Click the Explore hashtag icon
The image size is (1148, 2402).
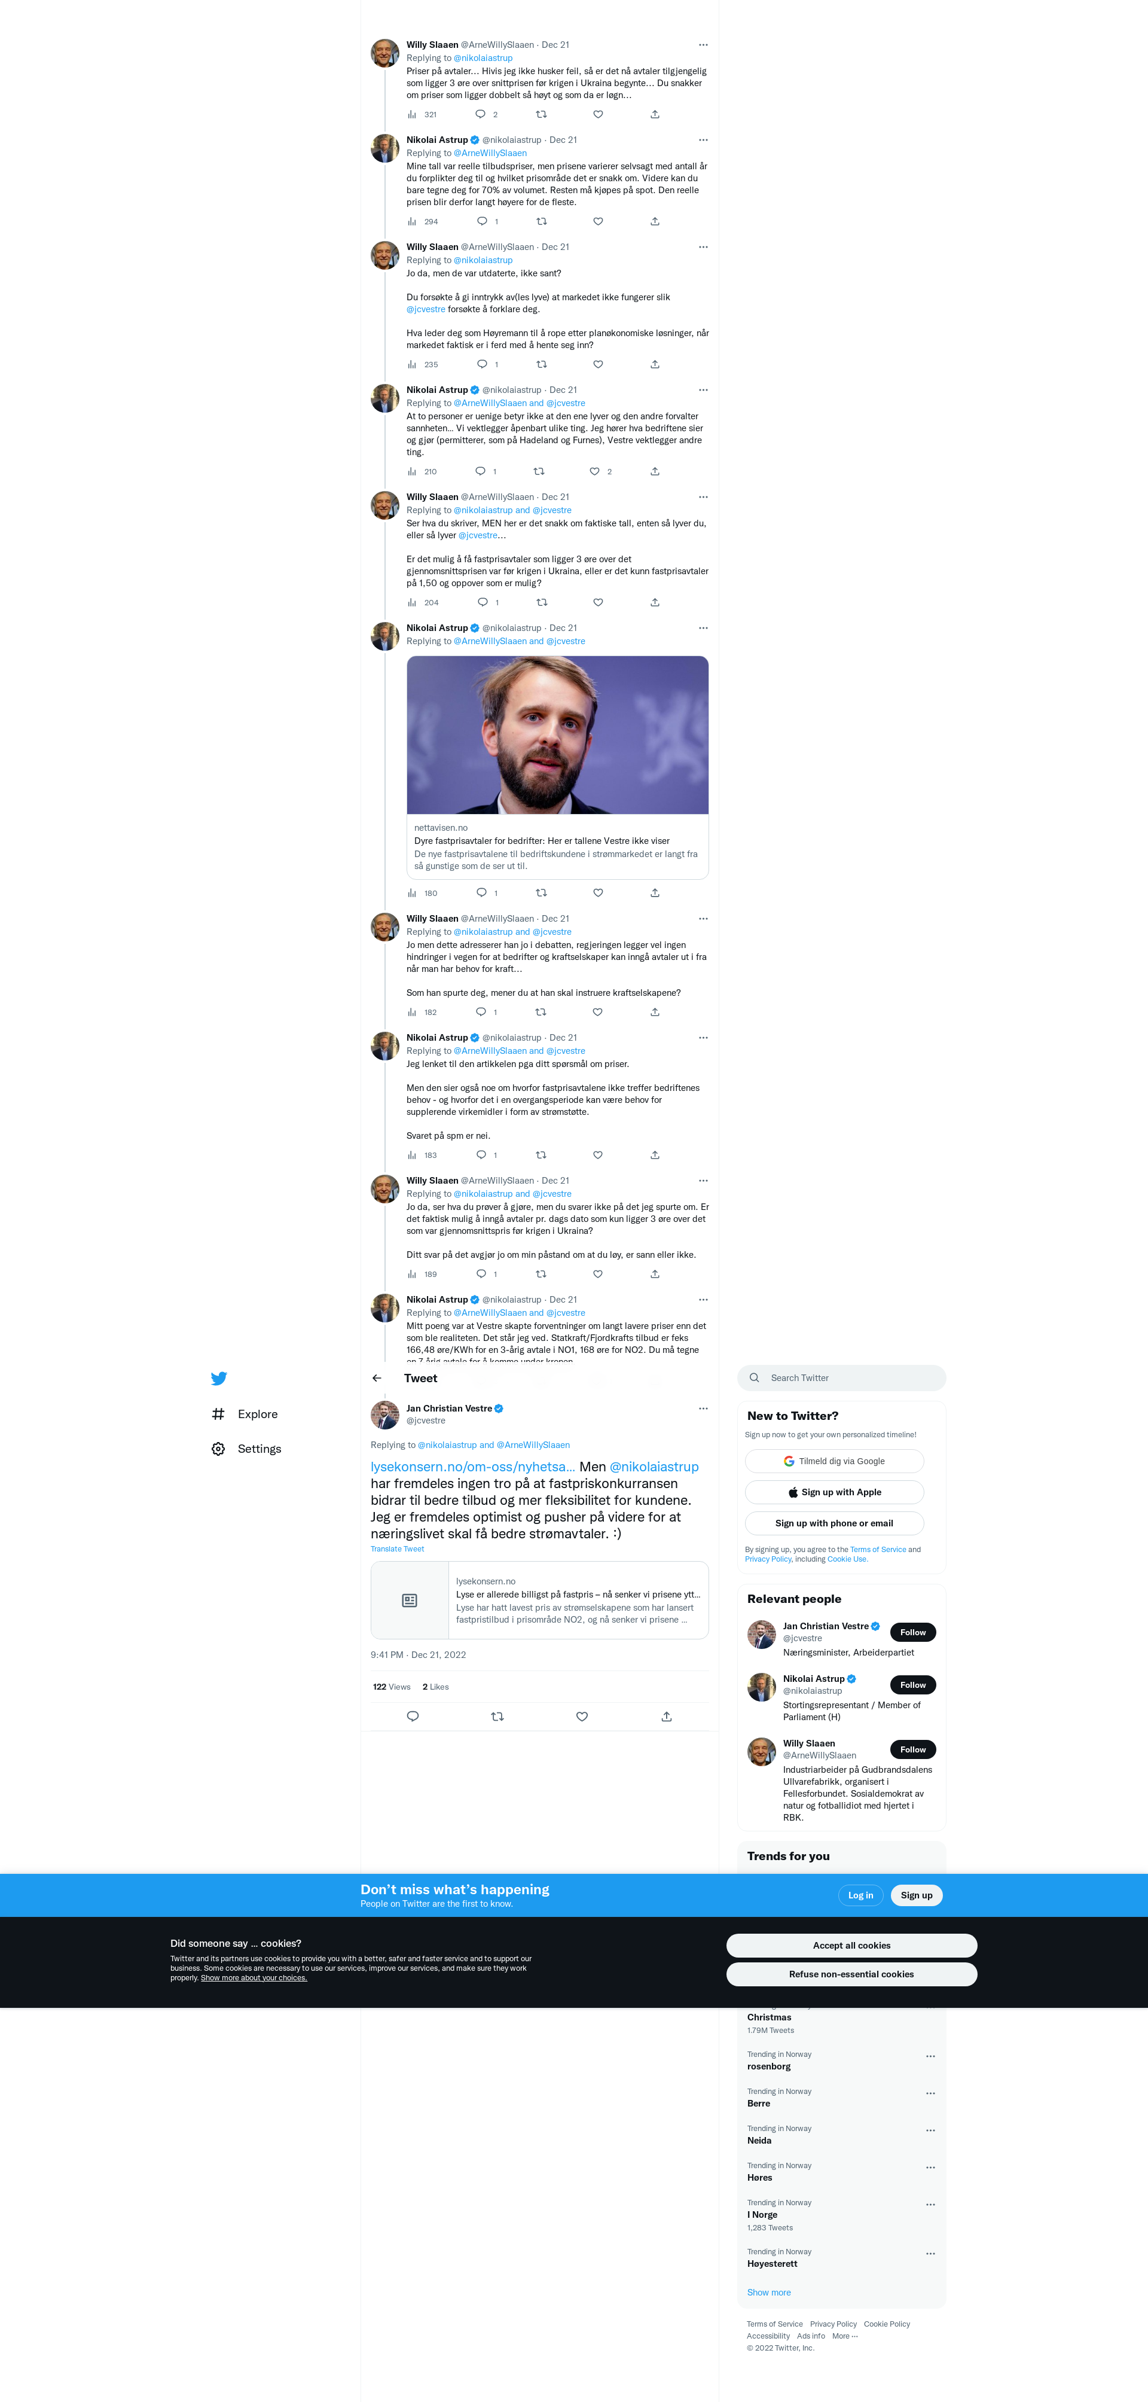(218, 1415)
